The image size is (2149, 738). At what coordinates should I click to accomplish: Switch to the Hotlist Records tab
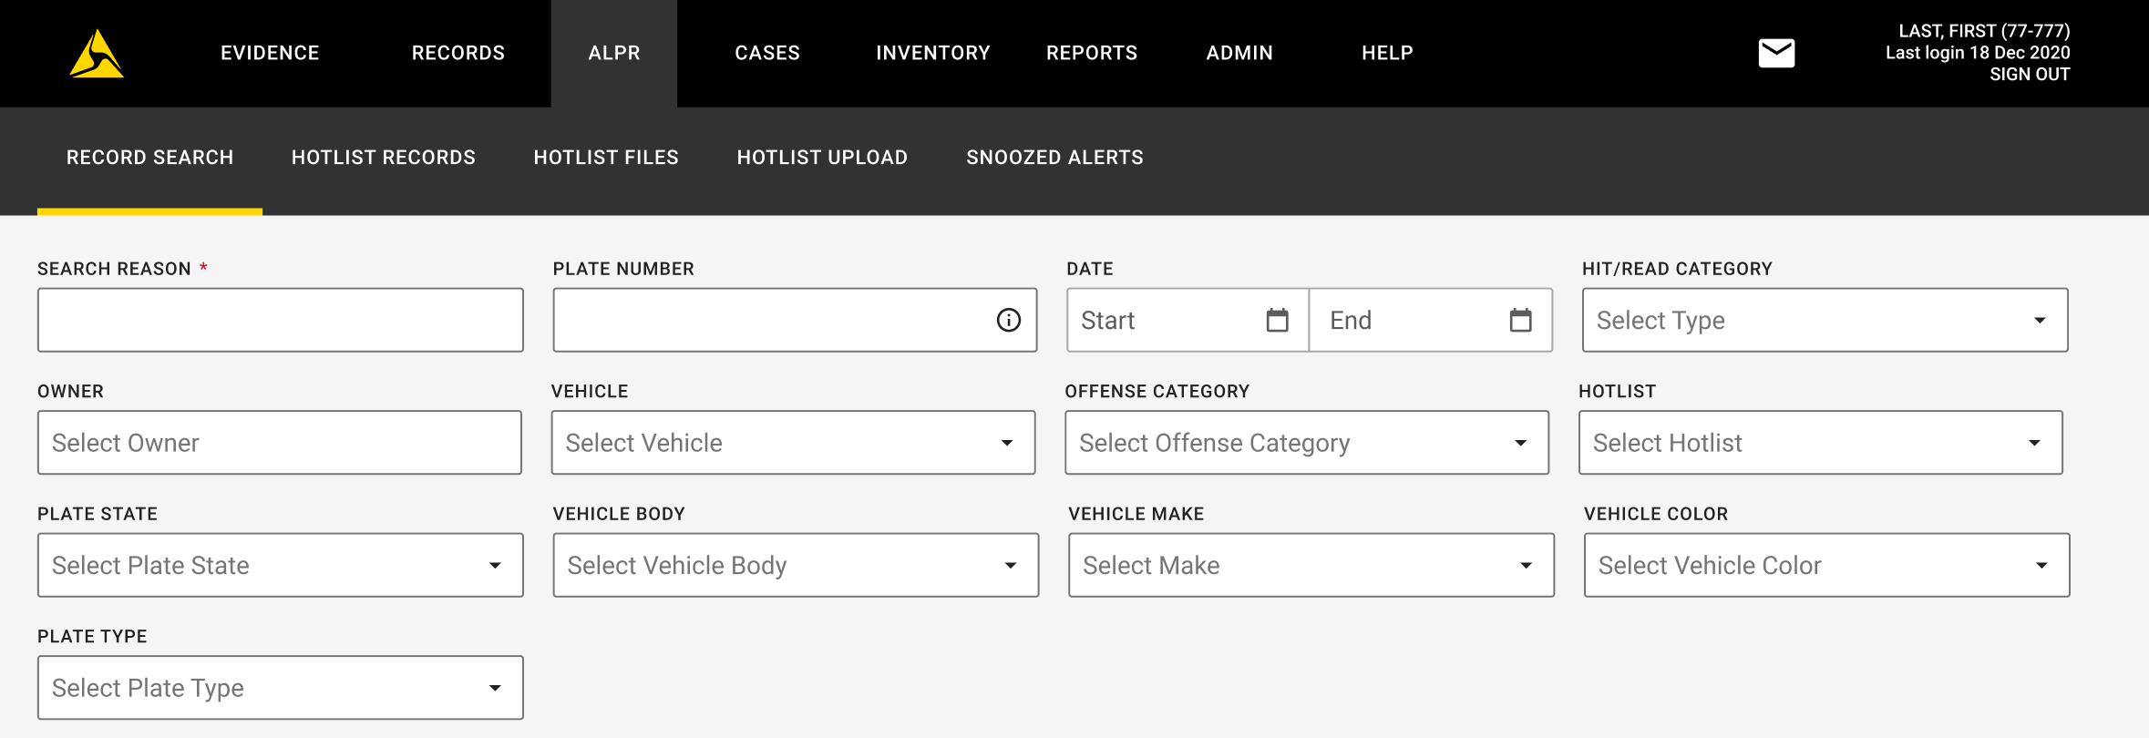[x=383, y=158]
